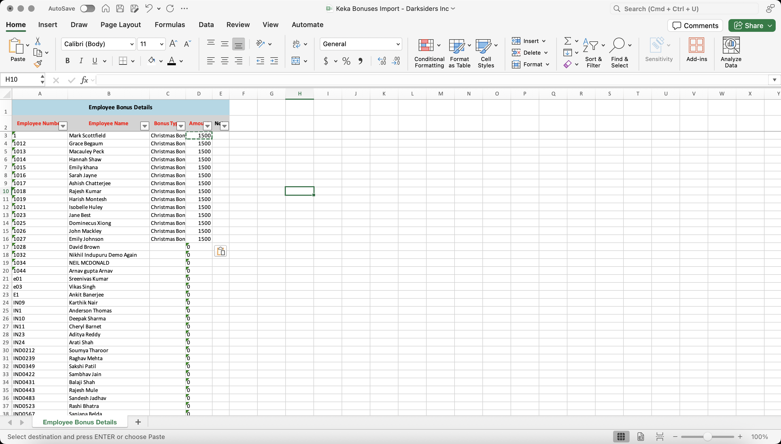The width and height of the screenshot is (781, 444).
Task: Open the Employee Name filter dropdown
Action: [145, 126]
